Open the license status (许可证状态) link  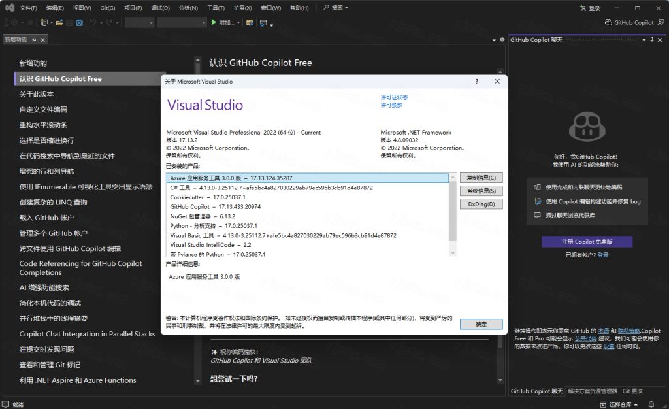click(x=394, y=97)
